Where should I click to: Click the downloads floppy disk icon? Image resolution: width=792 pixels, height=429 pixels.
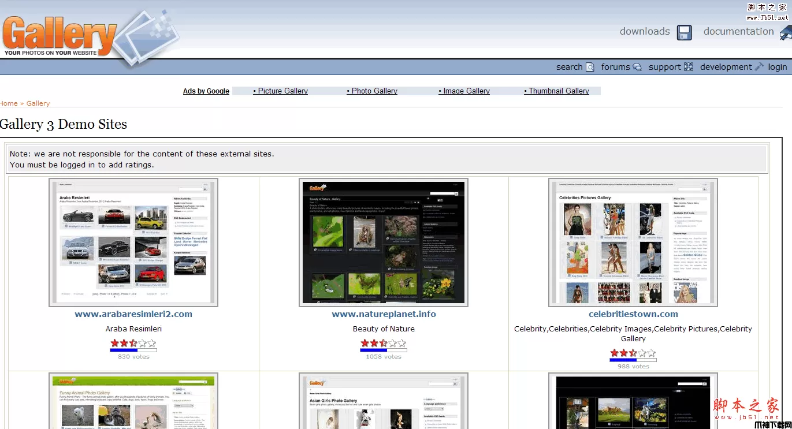point(685,32)
